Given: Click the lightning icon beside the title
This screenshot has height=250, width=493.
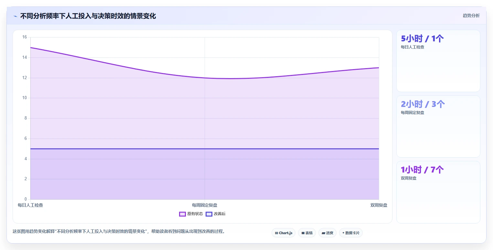Looking at the screenshot, I should click(x=15, y=16).
